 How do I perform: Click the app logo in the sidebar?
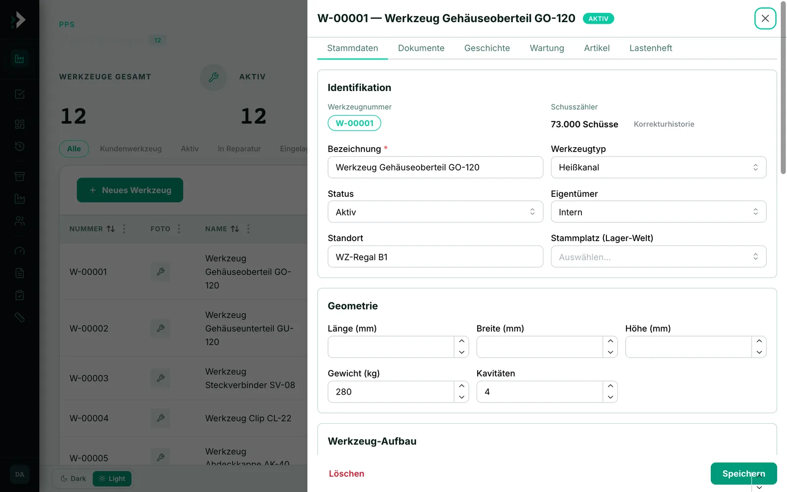click(19, 20)
